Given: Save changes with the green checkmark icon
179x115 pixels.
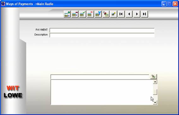Looking at the screenshot, I should point(83,14).
